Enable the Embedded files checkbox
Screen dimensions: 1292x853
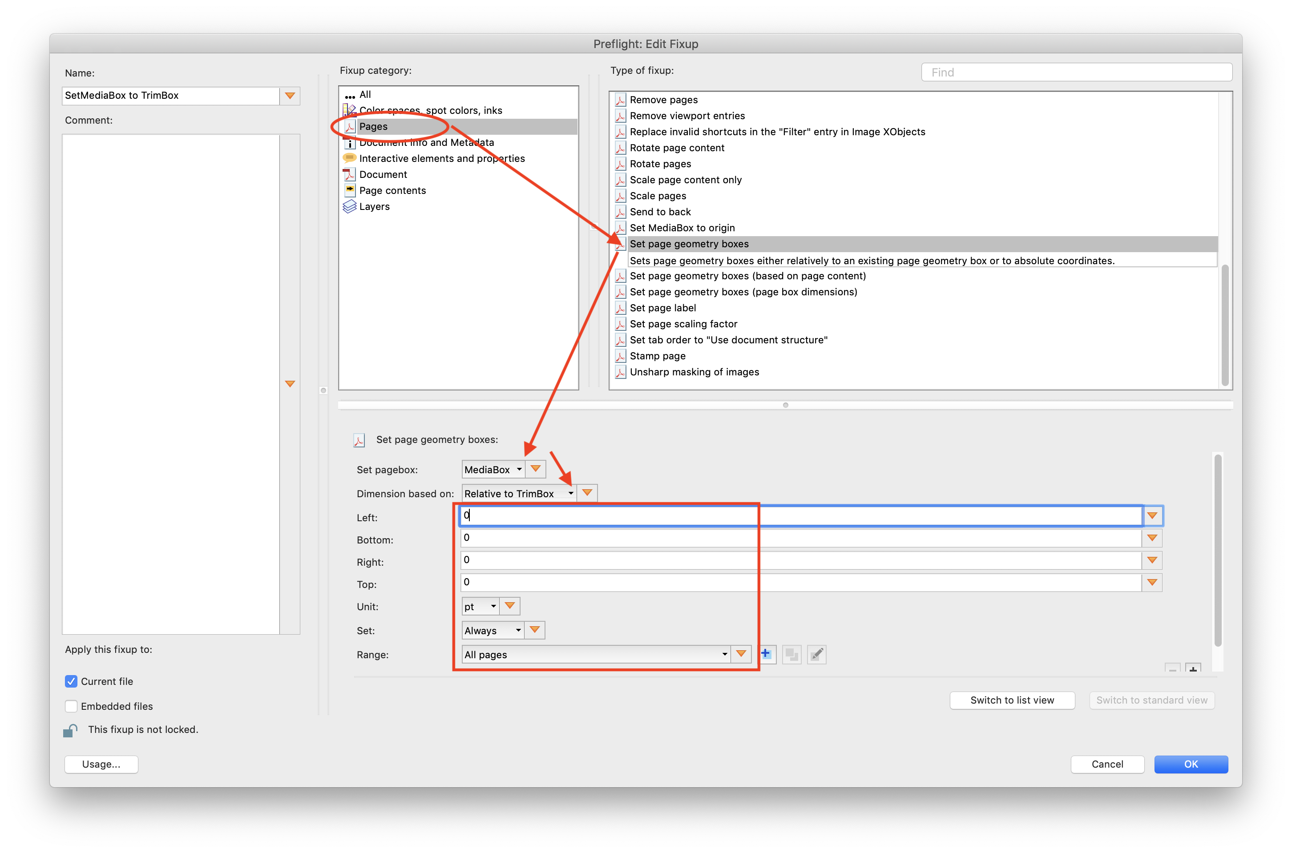point(72,706)
